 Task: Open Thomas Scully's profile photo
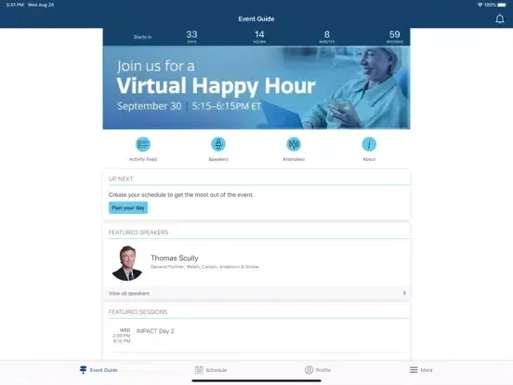coord(127,263)
